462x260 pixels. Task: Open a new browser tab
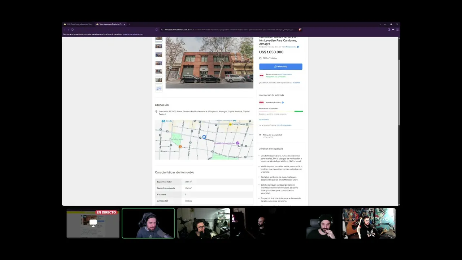129,24
